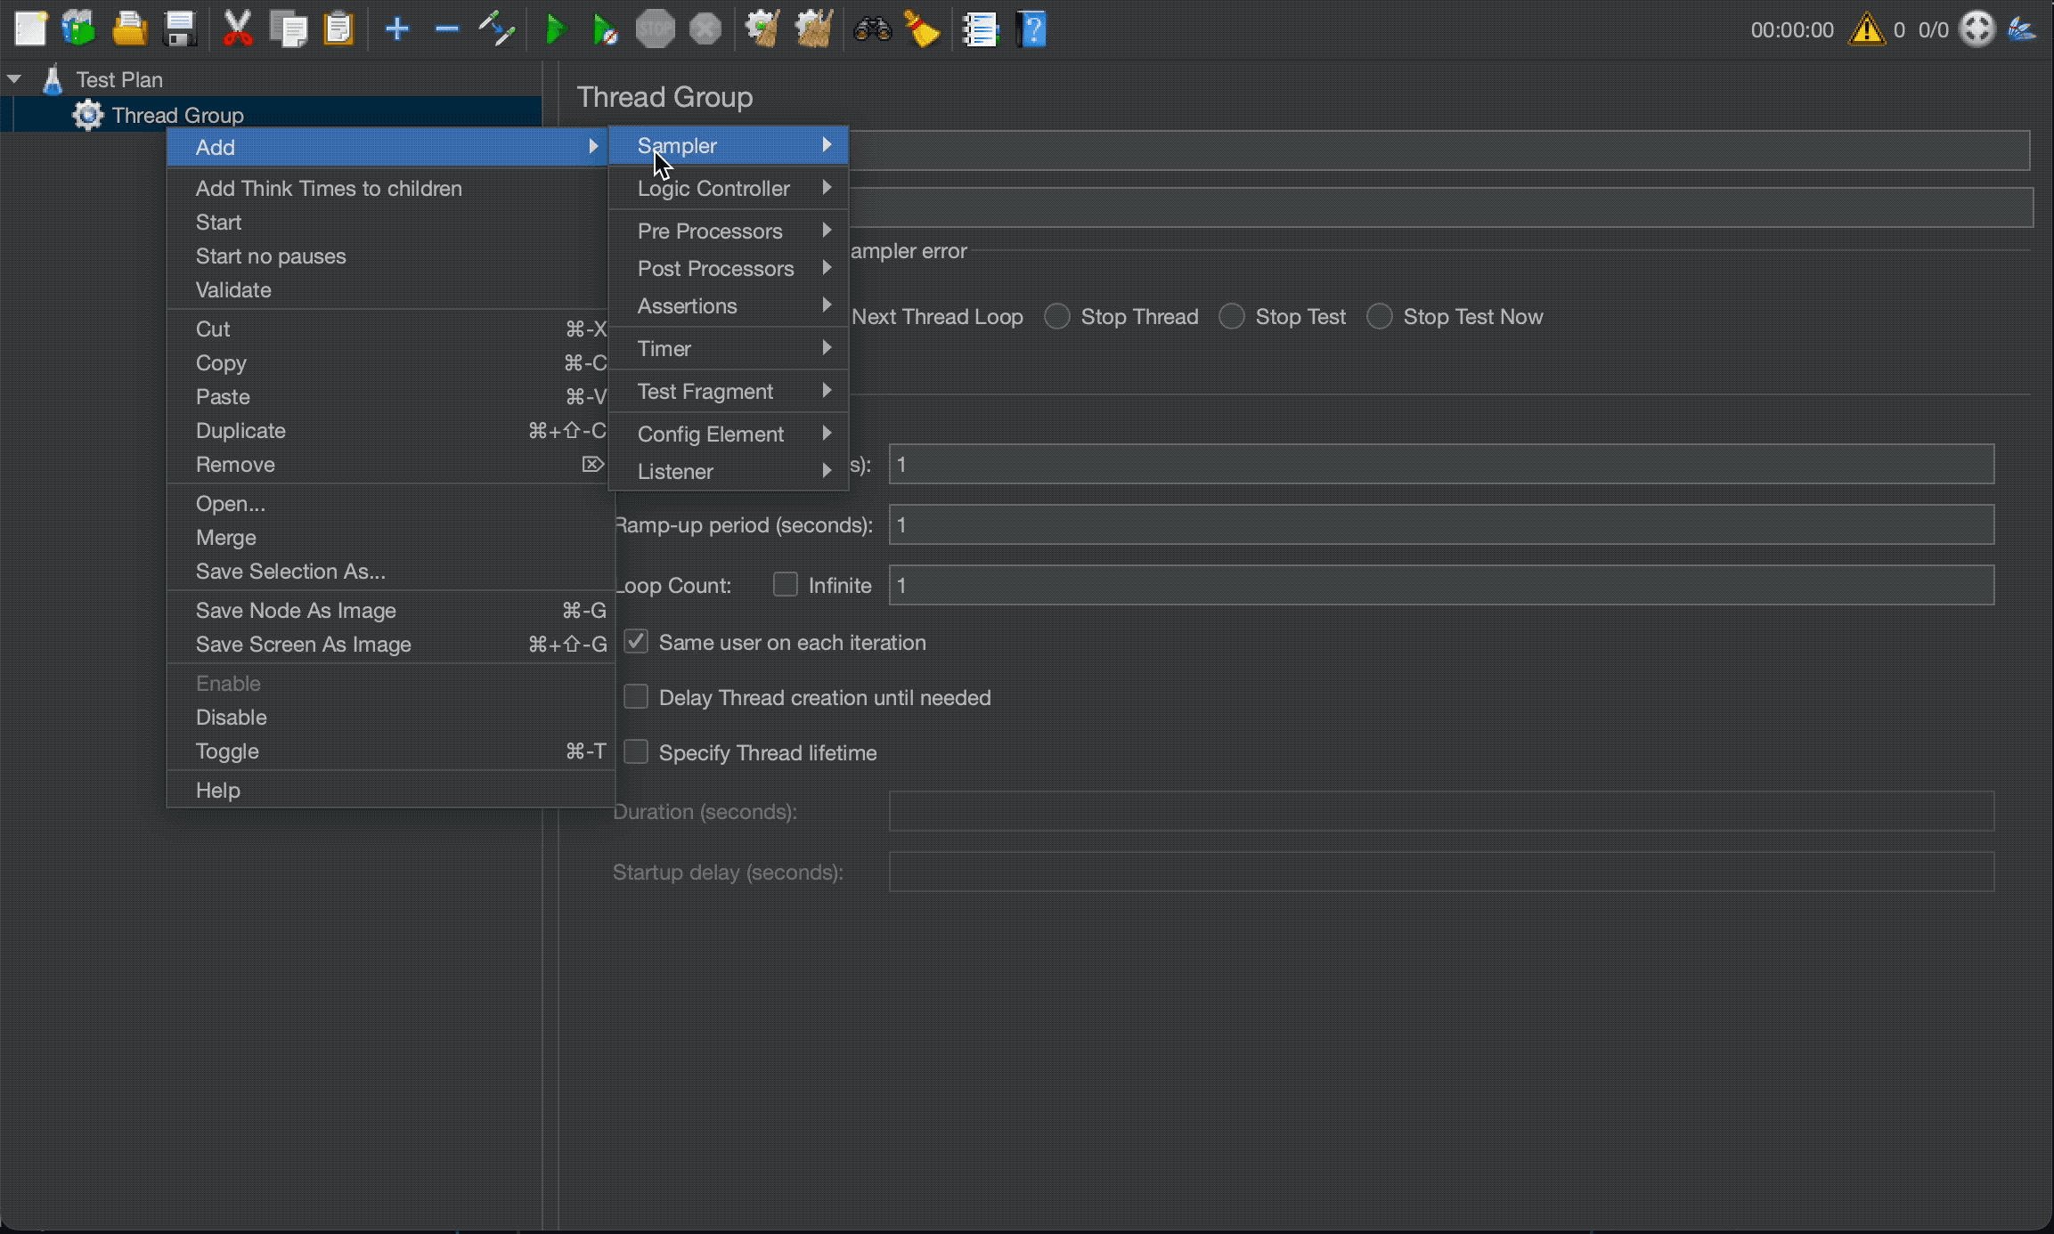Click the green Start test play icon
The width and height of the screenshot is (2054, 1234).
(x=555, y=29)
